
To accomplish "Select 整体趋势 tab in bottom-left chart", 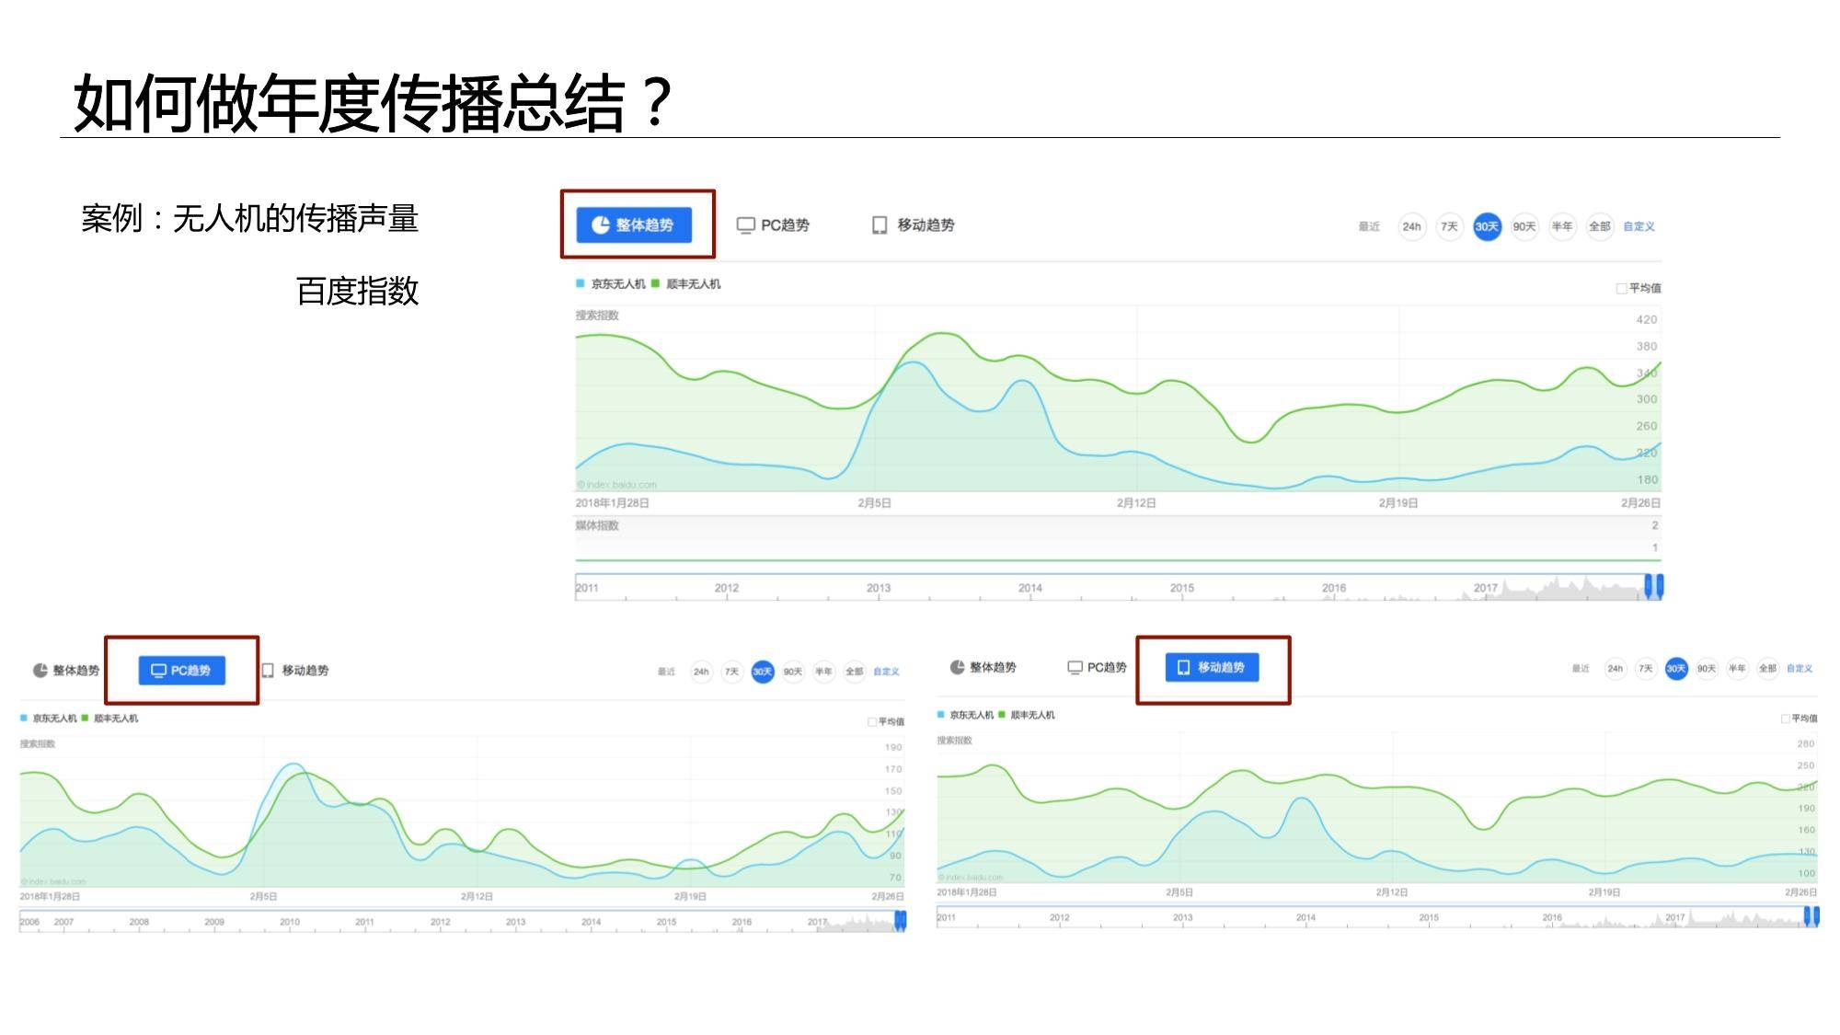I will [x=66, y=671].
